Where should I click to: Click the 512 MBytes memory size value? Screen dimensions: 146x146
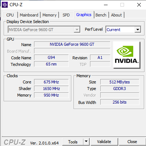pos(120,82)
